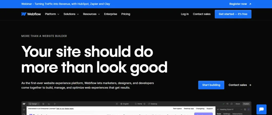Open the webinar announcement banner text
This screenshot has height=115, width=272.
(66, 4)
